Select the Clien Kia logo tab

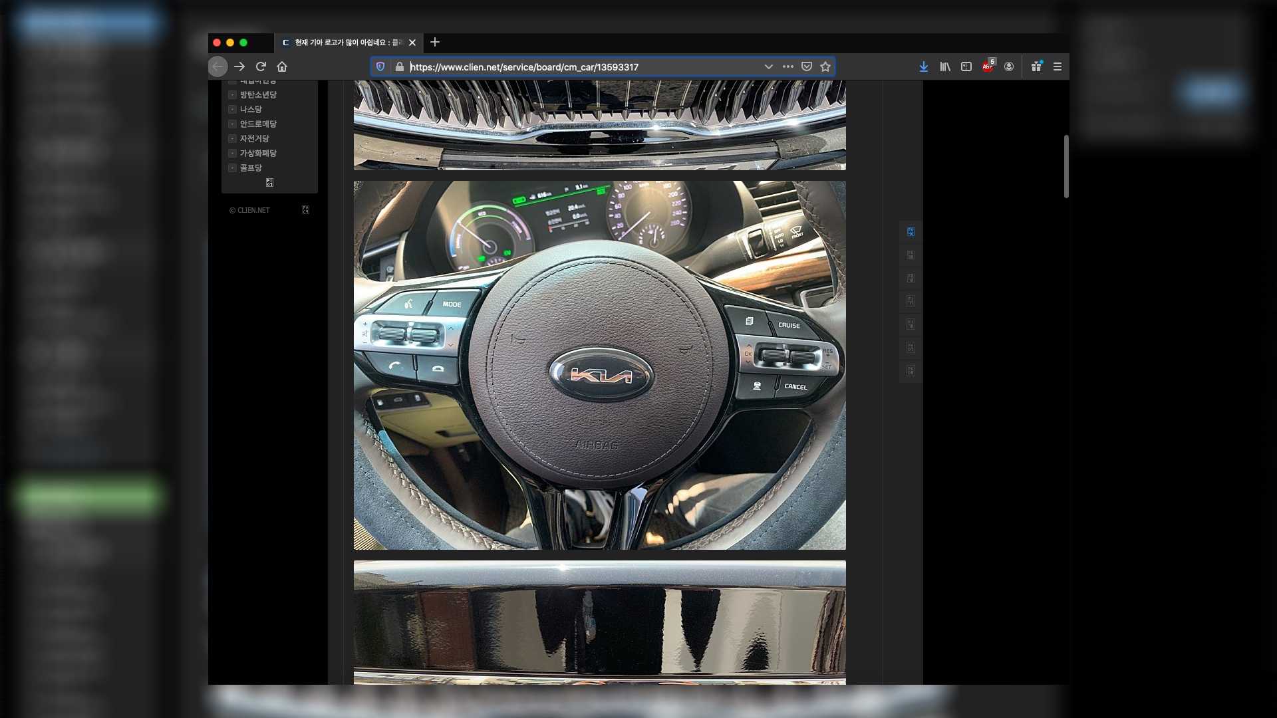tap(346, 43)
